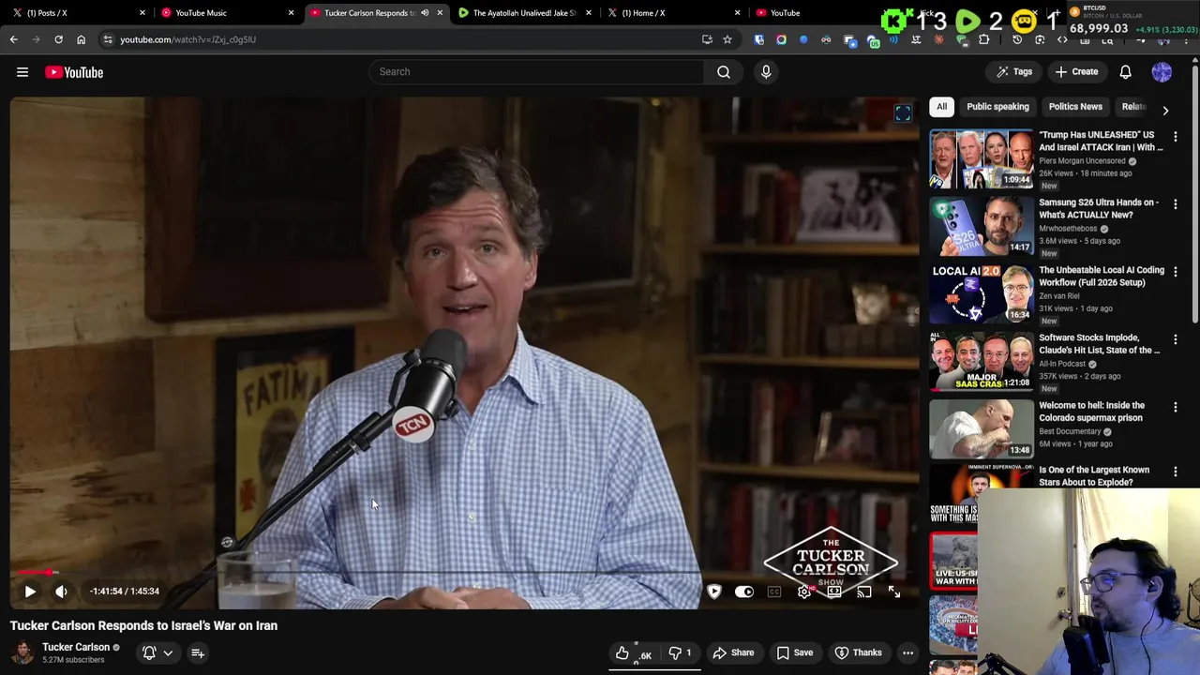The image size is (1200, 675).
Task: Cast the video to a TV
Action: tap(864, 592)
